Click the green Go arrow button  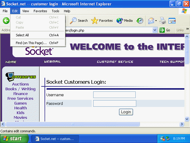[162, 30]
